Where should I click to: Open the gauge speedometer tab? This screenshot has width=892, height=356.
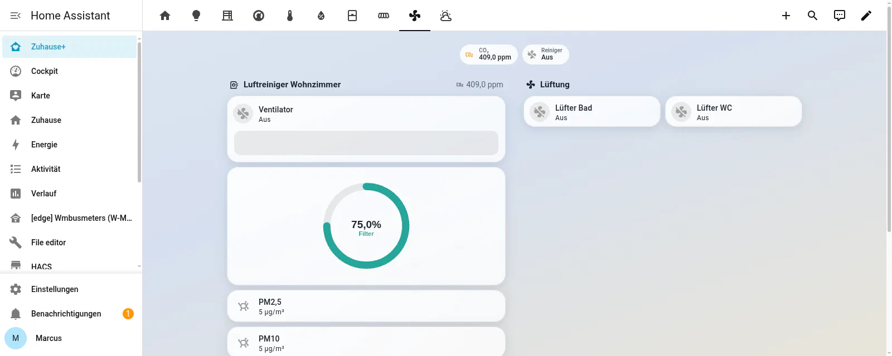point(259,16)
